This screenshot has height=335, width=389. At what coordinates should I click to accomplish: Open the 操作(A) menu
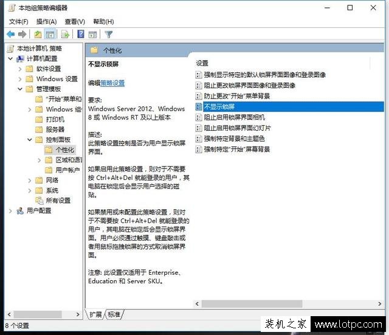pos(46,22)
